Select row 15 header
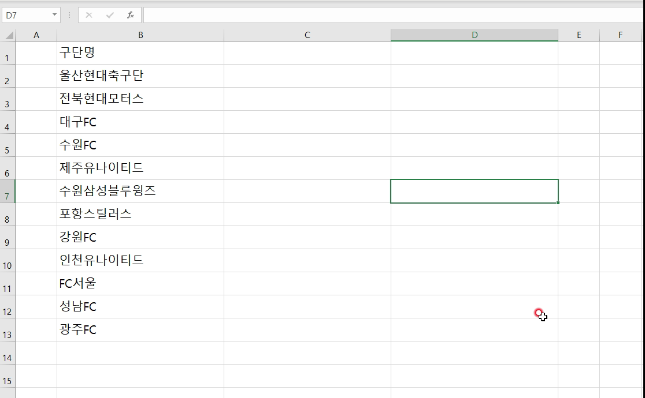Image resolution: width=645 pixels, height=398 pixels. [8, 376]
